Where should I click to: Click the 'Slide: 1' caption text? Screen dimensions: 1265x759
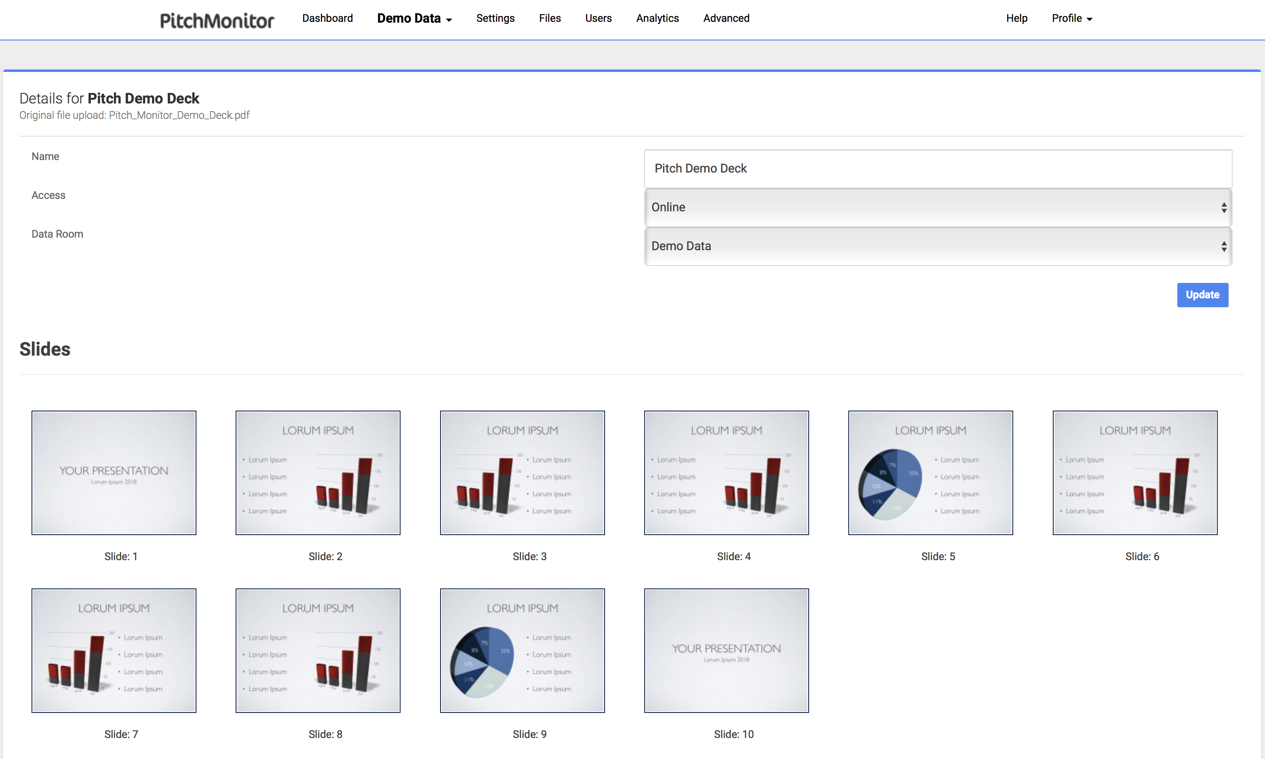121,557
